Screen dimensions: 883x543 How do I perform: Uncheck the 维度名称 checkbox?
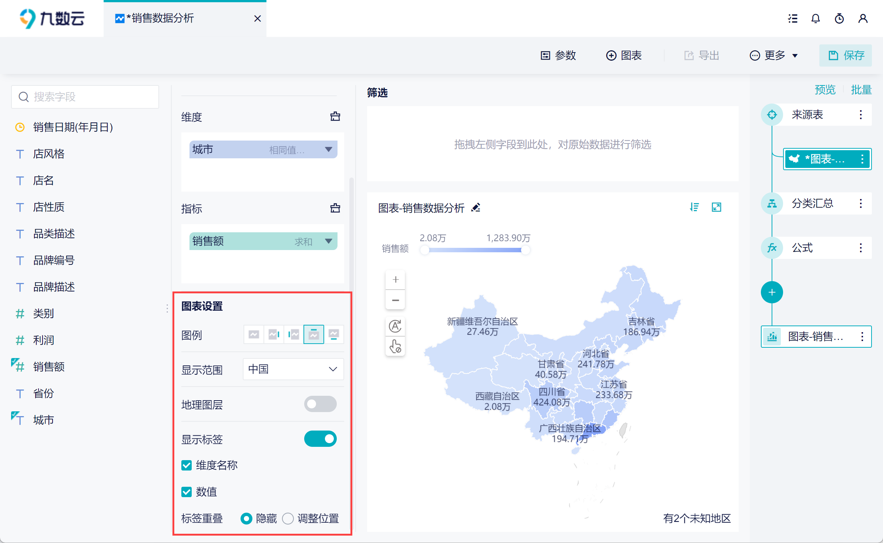(x=187, y=465)
